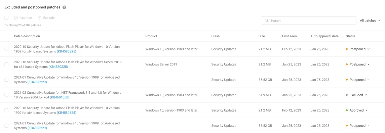Sort by Patch description column header
Screen dimensions: 385x133
[x=27, y=36]
